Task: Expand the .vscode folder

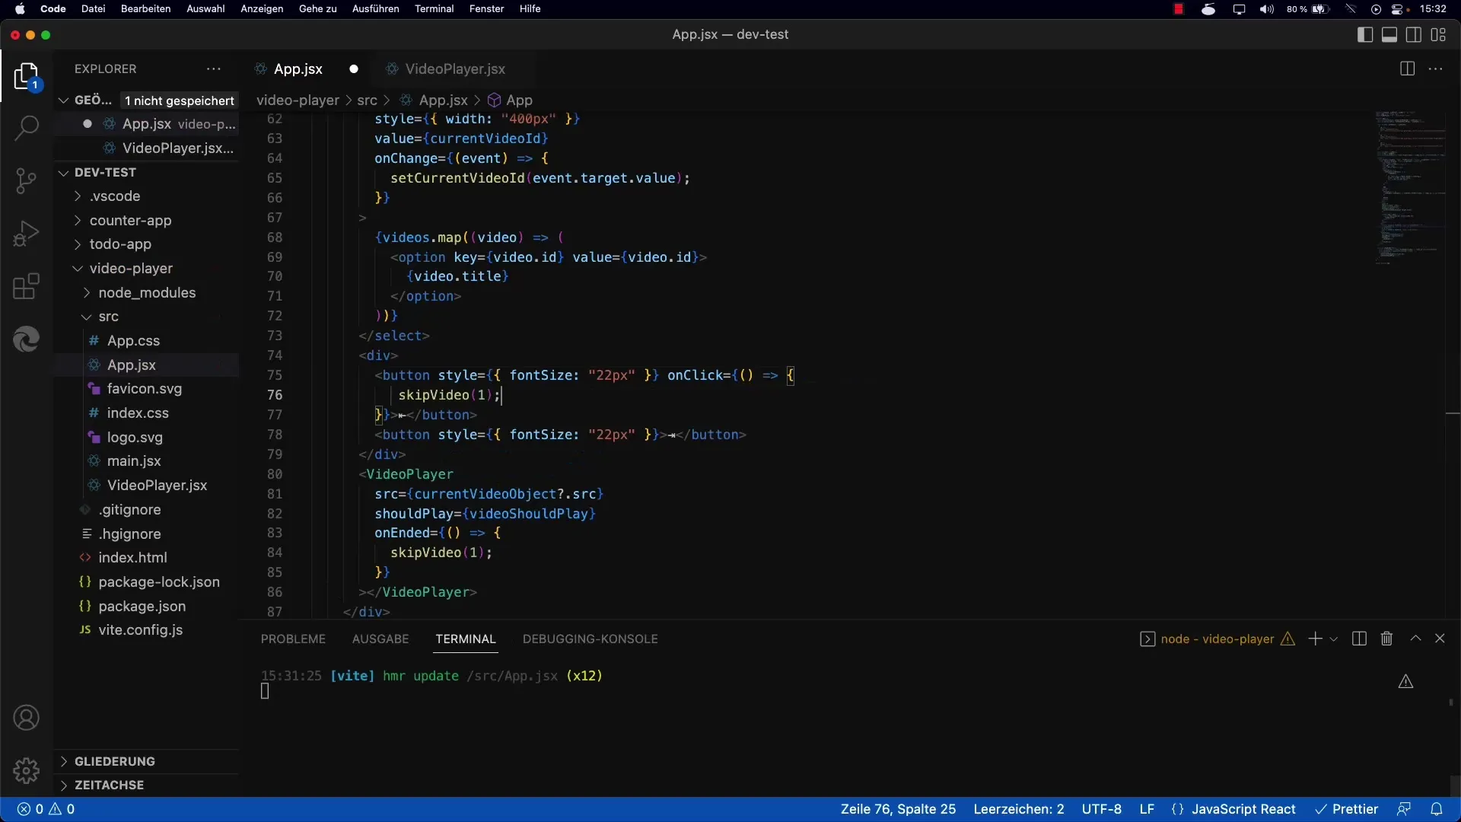Action: pyautogui.click(x=114, y=196)
